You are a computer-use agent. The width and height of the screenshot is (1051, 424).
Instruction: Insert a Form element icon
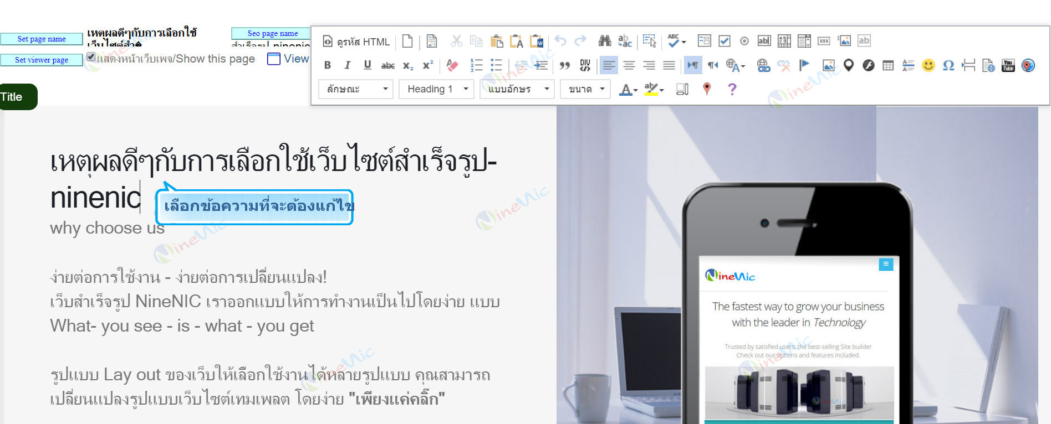pyautogui.click(x=705, y=41)
